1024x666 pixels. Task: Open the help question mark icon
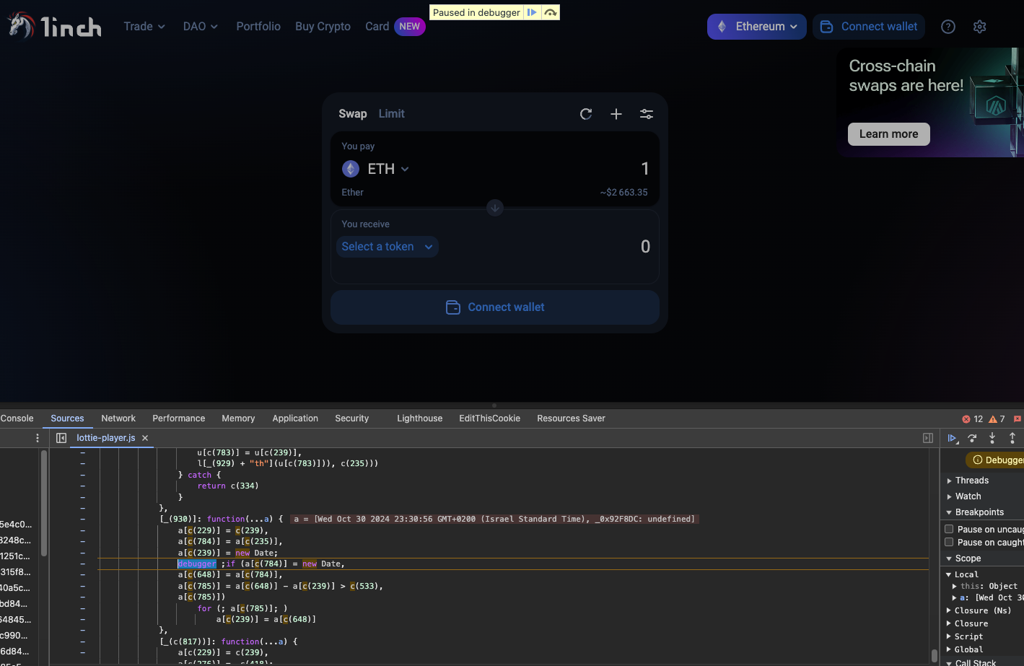click(948, 27)
